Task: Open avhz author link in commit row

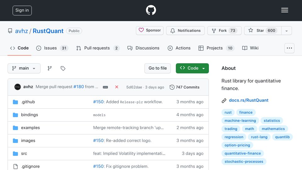Action: (x=28, y=87)
